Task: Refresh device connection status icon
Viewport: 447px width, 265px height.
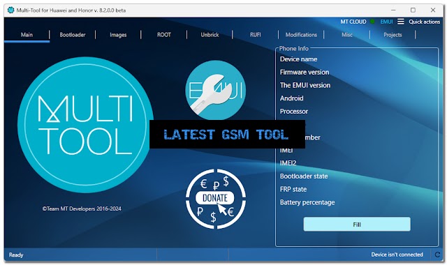Action: point(437,255)
